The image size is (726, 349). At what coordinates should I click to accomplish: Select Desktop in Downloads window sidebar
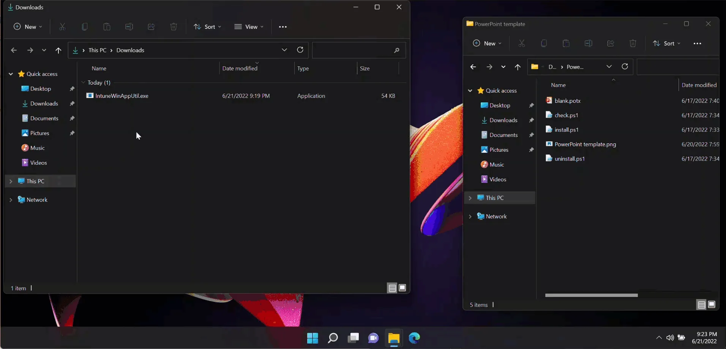41,89
